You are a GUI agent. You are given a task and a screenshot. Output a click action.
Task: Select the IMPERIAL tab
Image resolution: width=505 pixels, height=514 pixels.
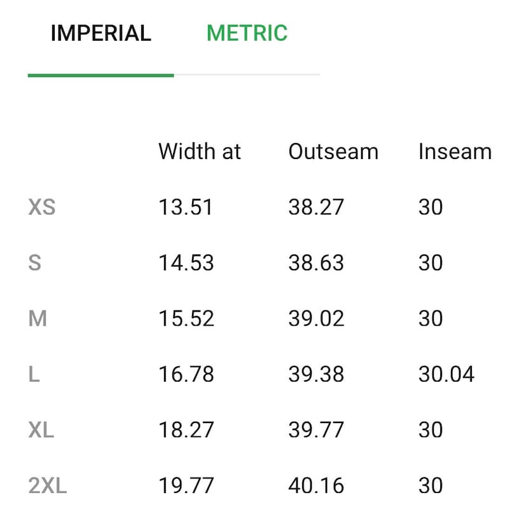pyautogui.click(x=101, y=33)
